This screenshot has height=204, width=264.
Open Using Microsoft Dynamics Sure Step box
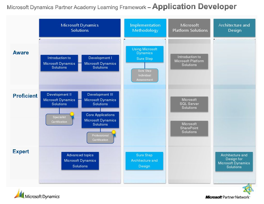tap(145, 54)
